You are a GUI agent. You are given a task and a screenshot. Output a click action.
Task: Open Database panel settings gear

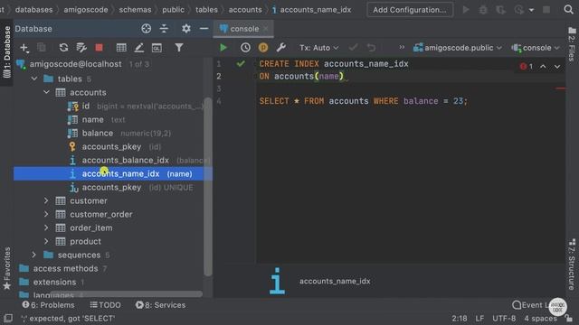(x=186, y=28)
